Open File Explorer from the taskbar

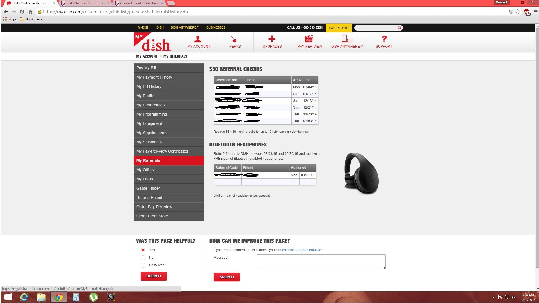coord(41,297)
